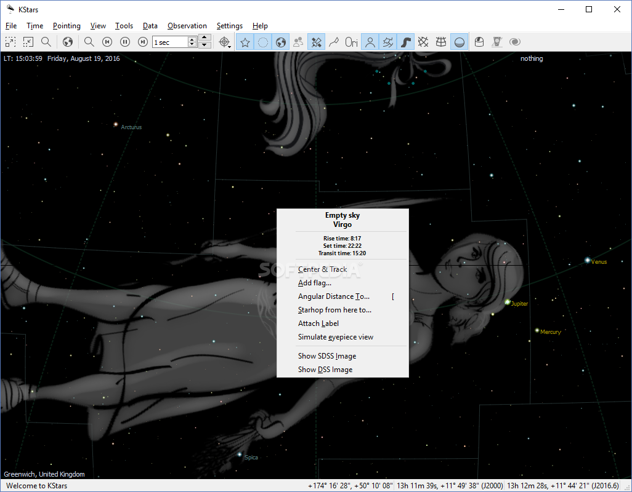Click the KStars telescope title bar icon
The image size is (632, 492).
(x=10, y=9)
